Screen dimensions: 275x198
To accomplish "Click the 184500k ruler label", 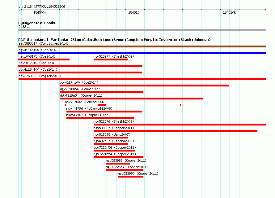I will point(40,12).
